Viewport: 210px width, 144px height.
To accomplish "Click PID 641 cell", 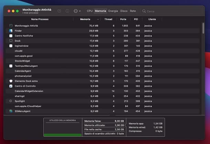I will tap(138, 26).
